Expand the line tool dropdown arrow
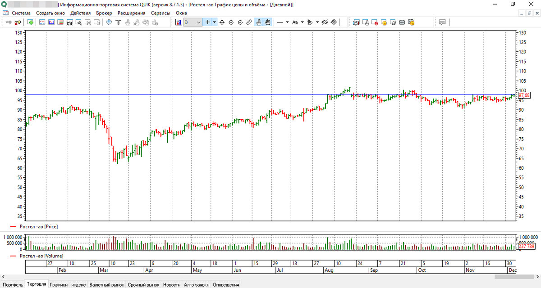 click(x=288, y=22)
